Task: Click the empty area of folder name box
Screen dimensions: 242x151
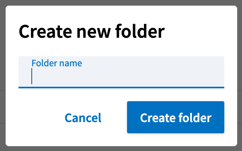Action: point(128,76)
